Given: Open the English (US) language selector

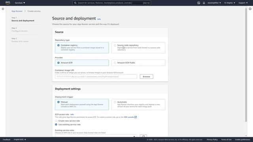Looking at the screenshot, I should pos(20,139).
